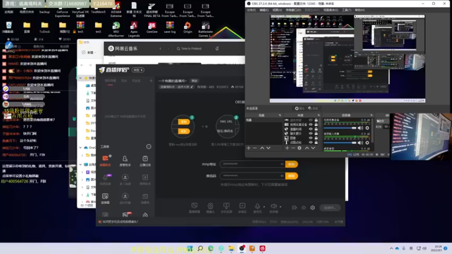The width and height of the screenshot is (452, 254).
Task: Adjust the first mixer channel volume slider
Action: click(340, 128)
